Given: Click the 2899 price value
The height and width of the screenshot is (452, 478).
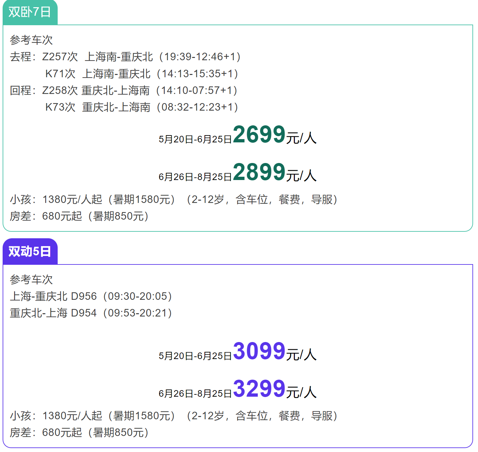Looking at the screenshot, I should click(x=259, y=172).
